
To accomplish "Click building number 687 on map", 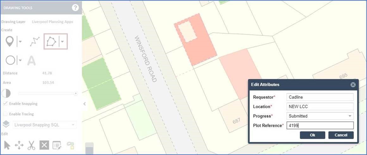I will (236, 121).
